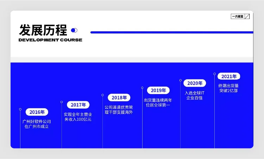Click the 2020年 year pill label
Screen dimensions: 264x159
195,83
